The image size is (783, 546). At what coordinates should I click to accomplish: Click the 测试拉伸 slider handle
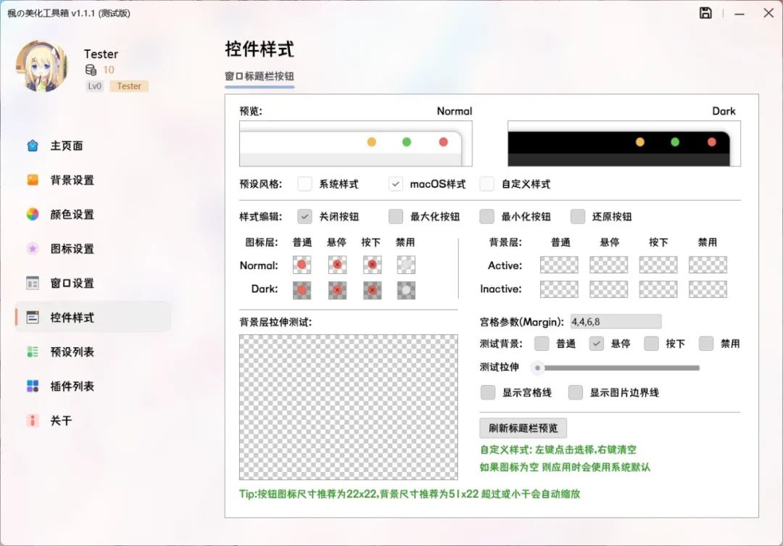(x=537, y=368)
